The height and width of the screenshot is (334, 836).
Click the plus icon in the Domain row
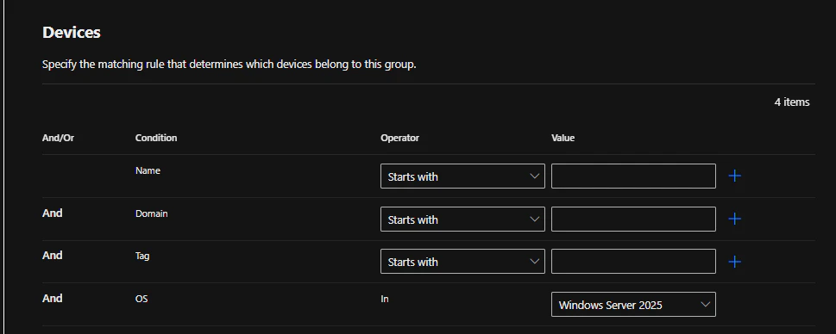point(735,220)
